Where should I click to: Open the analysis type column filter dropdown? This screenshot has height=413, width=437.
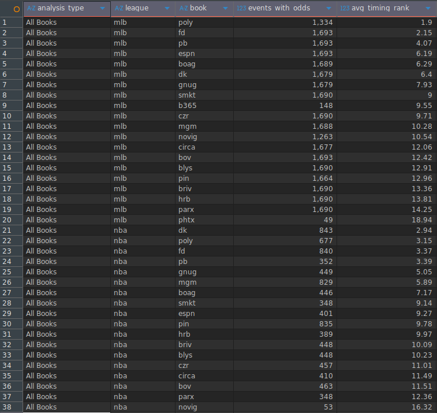[103, 9]
